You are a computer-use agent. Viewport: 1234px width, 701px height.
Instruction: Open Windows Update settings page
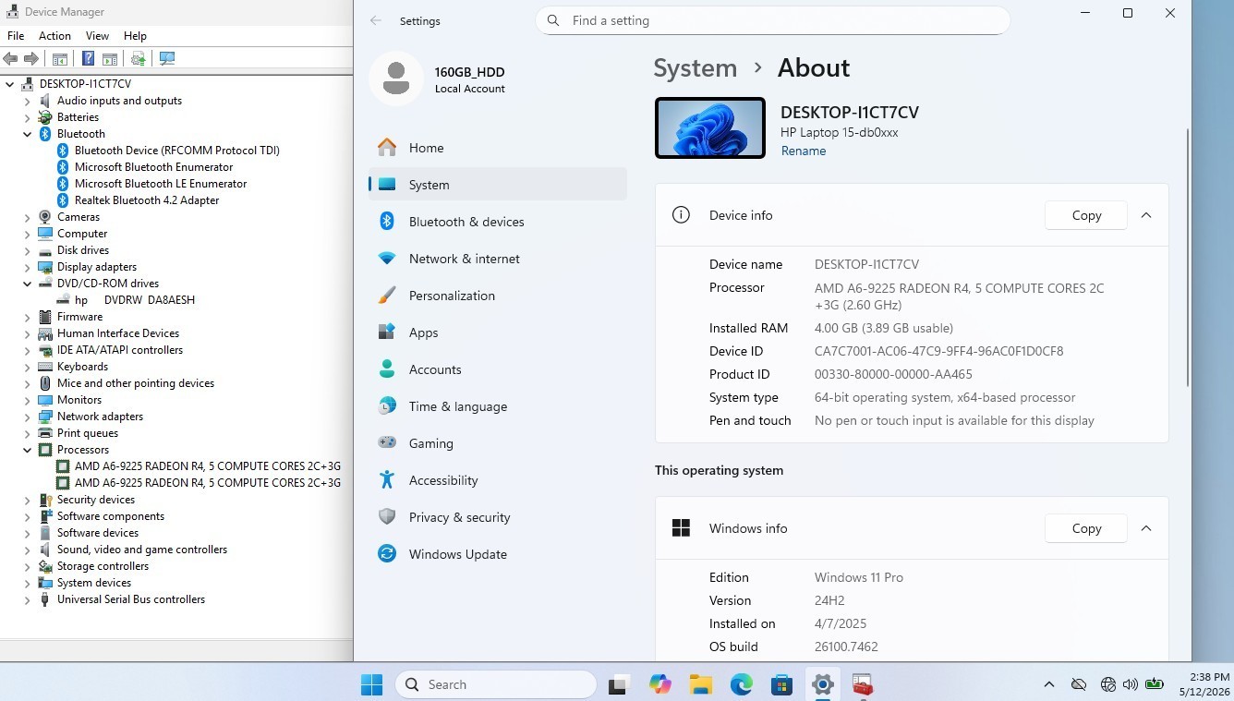click(x=498, y=554)
